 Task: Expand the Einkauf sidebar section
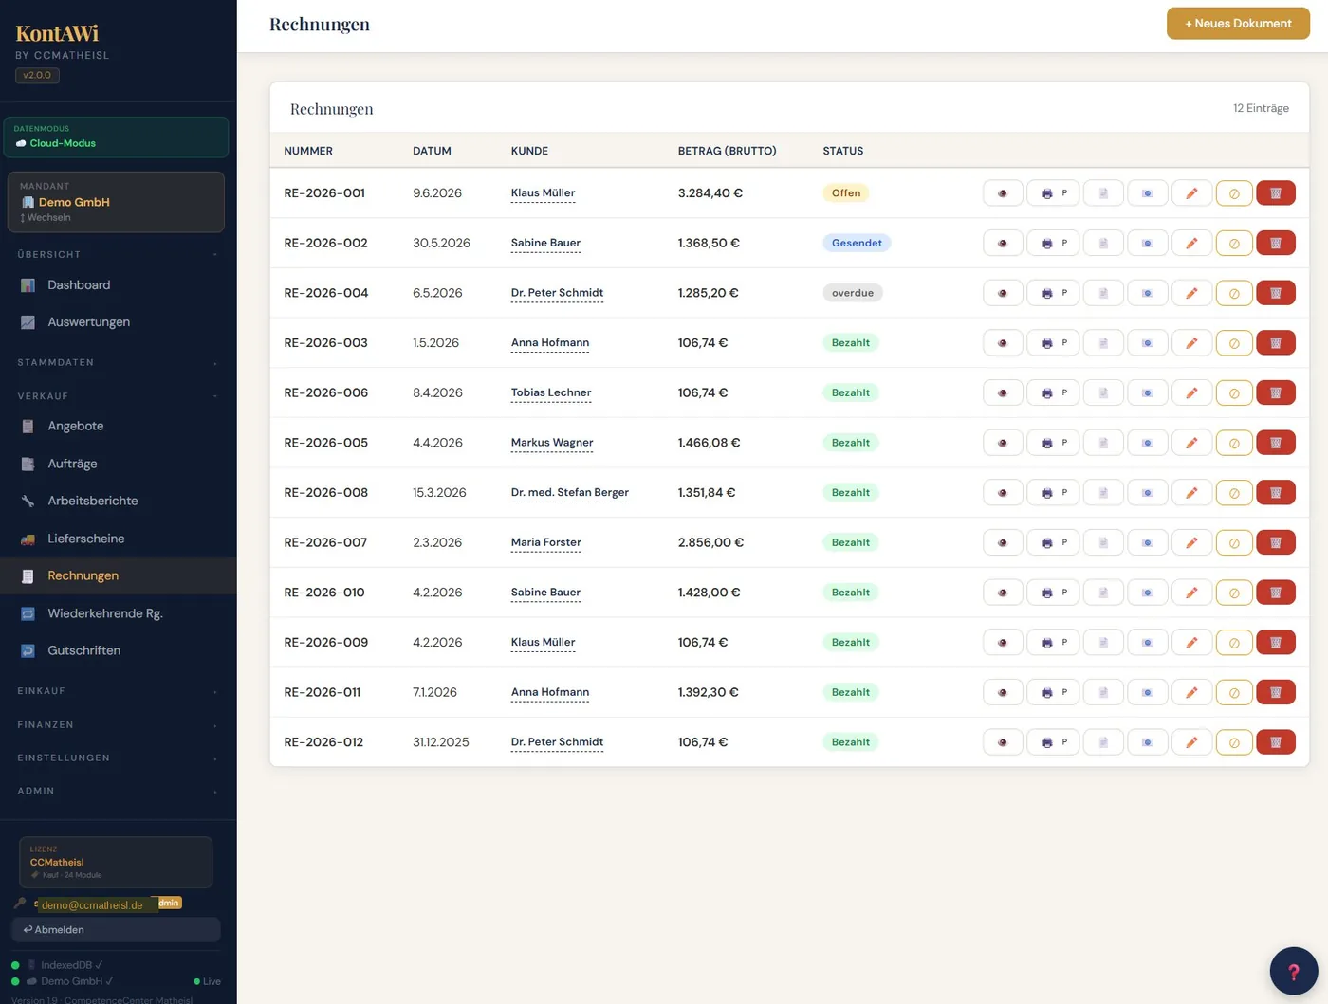tap(117, 691)
